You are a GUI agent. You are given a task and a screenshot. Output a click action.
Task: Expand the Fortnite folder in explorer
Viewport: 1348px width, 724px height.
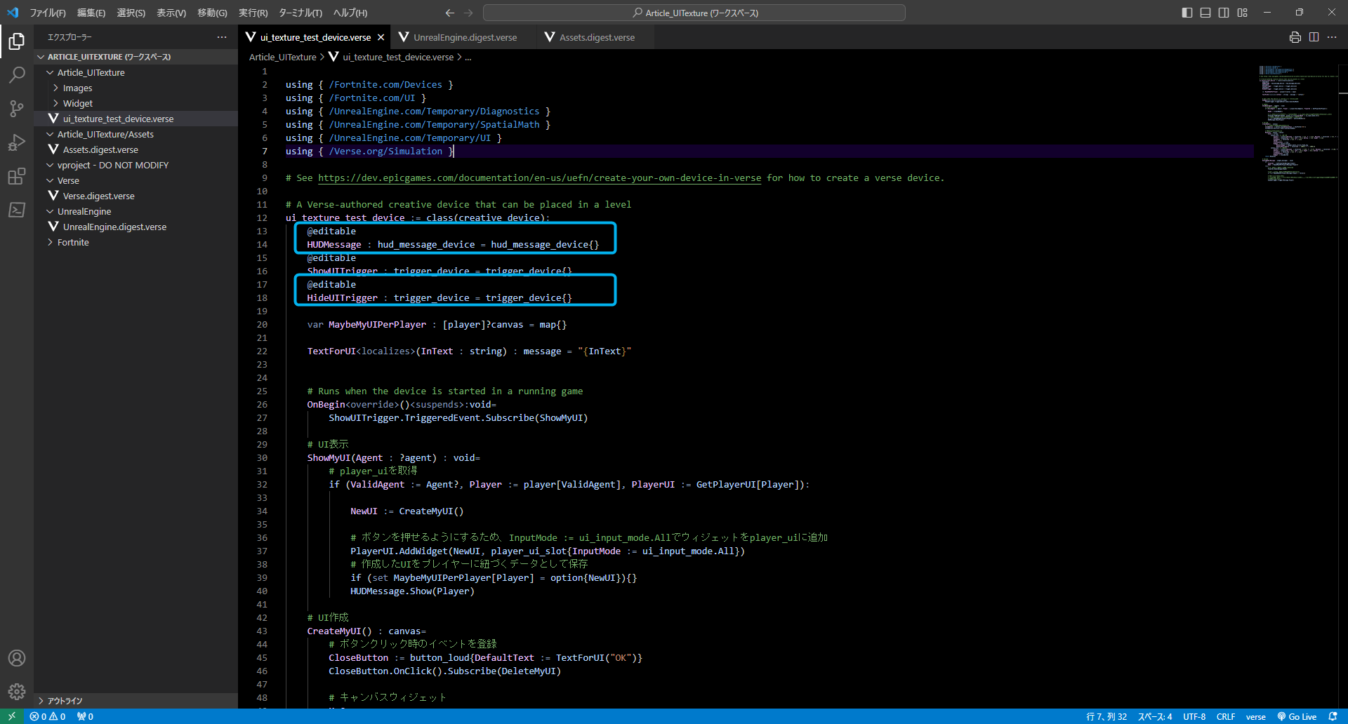[x=73, y=243]
